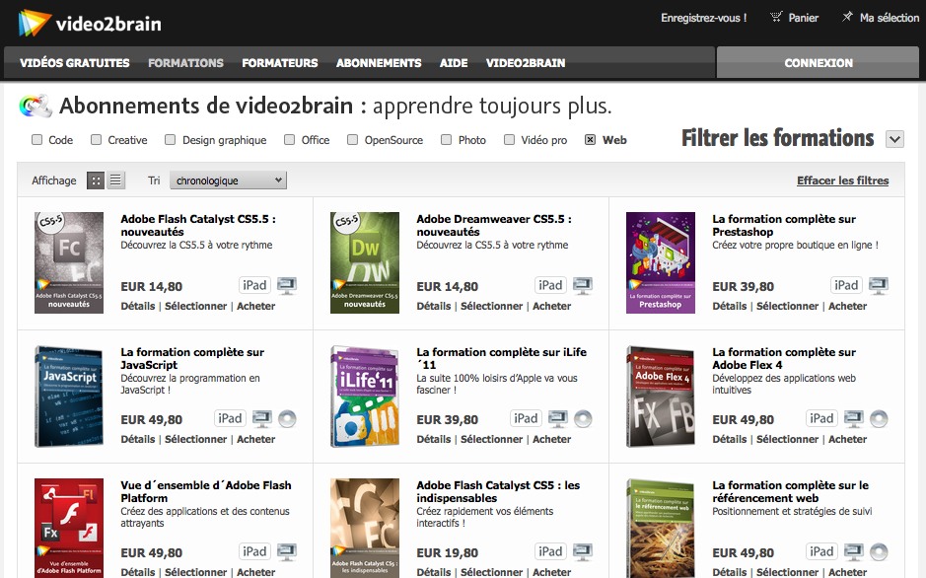The height and width of the screenshot is (578, 926).
Task: Open the Flash Catalyst CS5.5 cover thumbnail
Action: click(x=69, y=262)
